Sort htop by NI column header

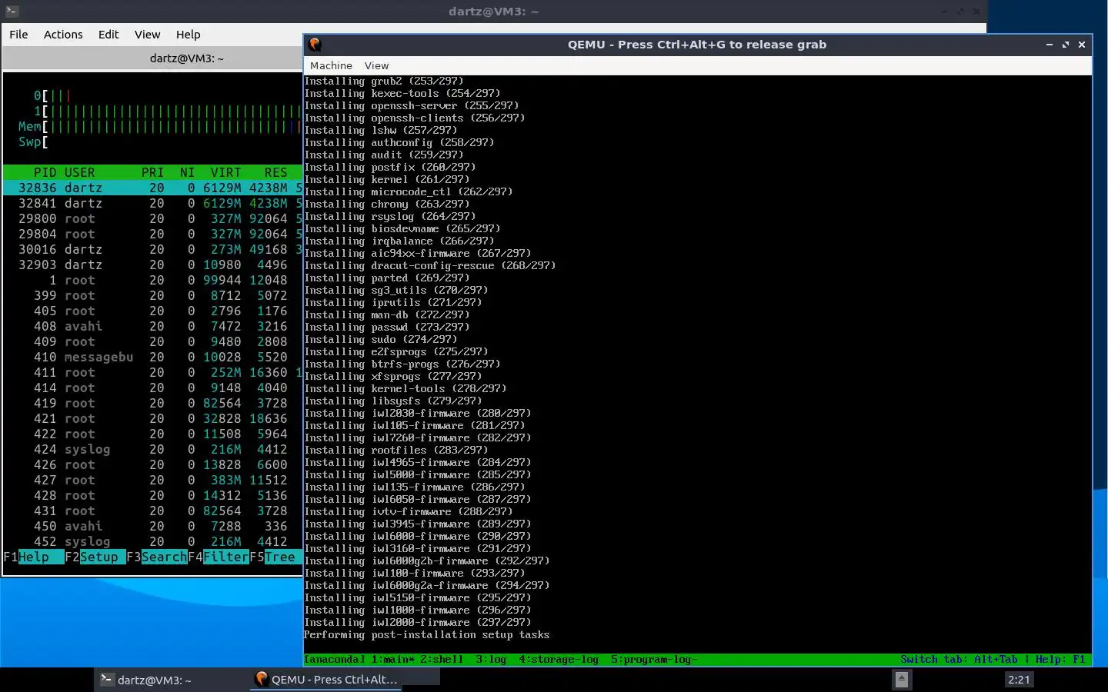(187, 172)
